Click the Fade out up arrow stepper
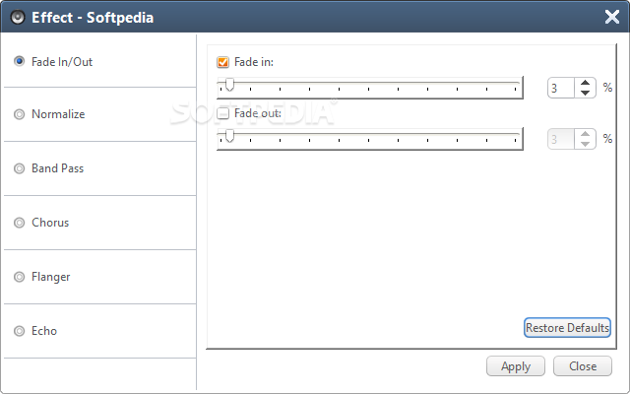630x394 pixels. [x=585, y=134]
